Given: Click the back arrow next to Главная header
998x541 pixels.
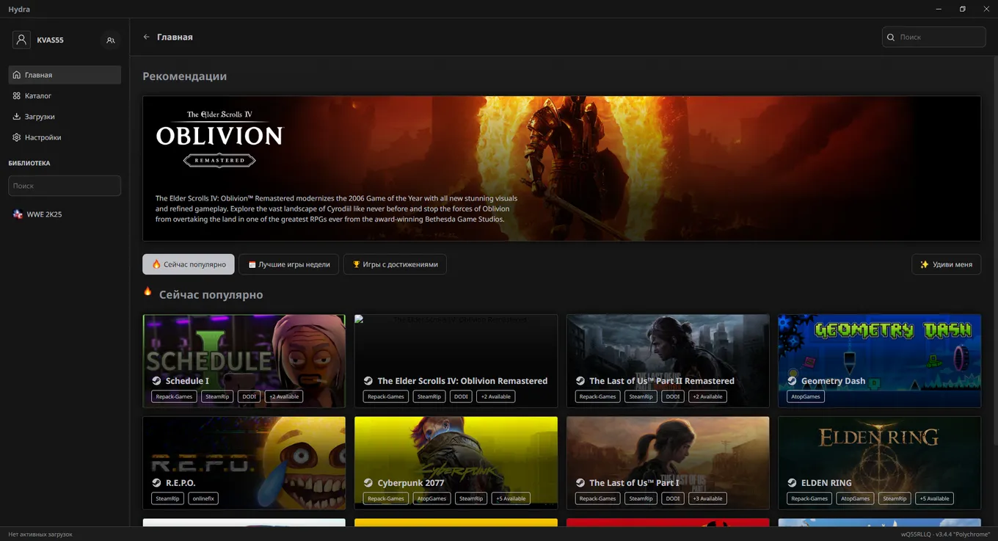Looking at the screenshot, I should coord(147,37).
